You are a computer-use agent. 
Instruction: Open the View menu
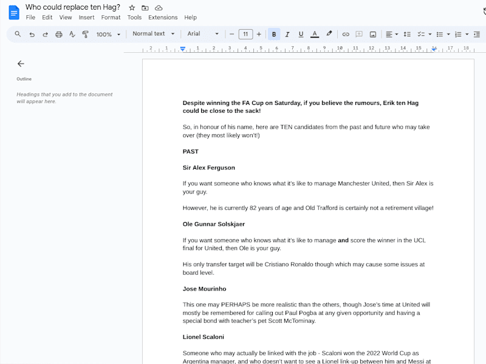tap(66, 18)
